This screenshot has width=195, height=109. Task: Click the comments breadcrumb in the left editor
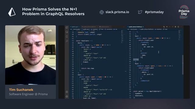point(108,29)
